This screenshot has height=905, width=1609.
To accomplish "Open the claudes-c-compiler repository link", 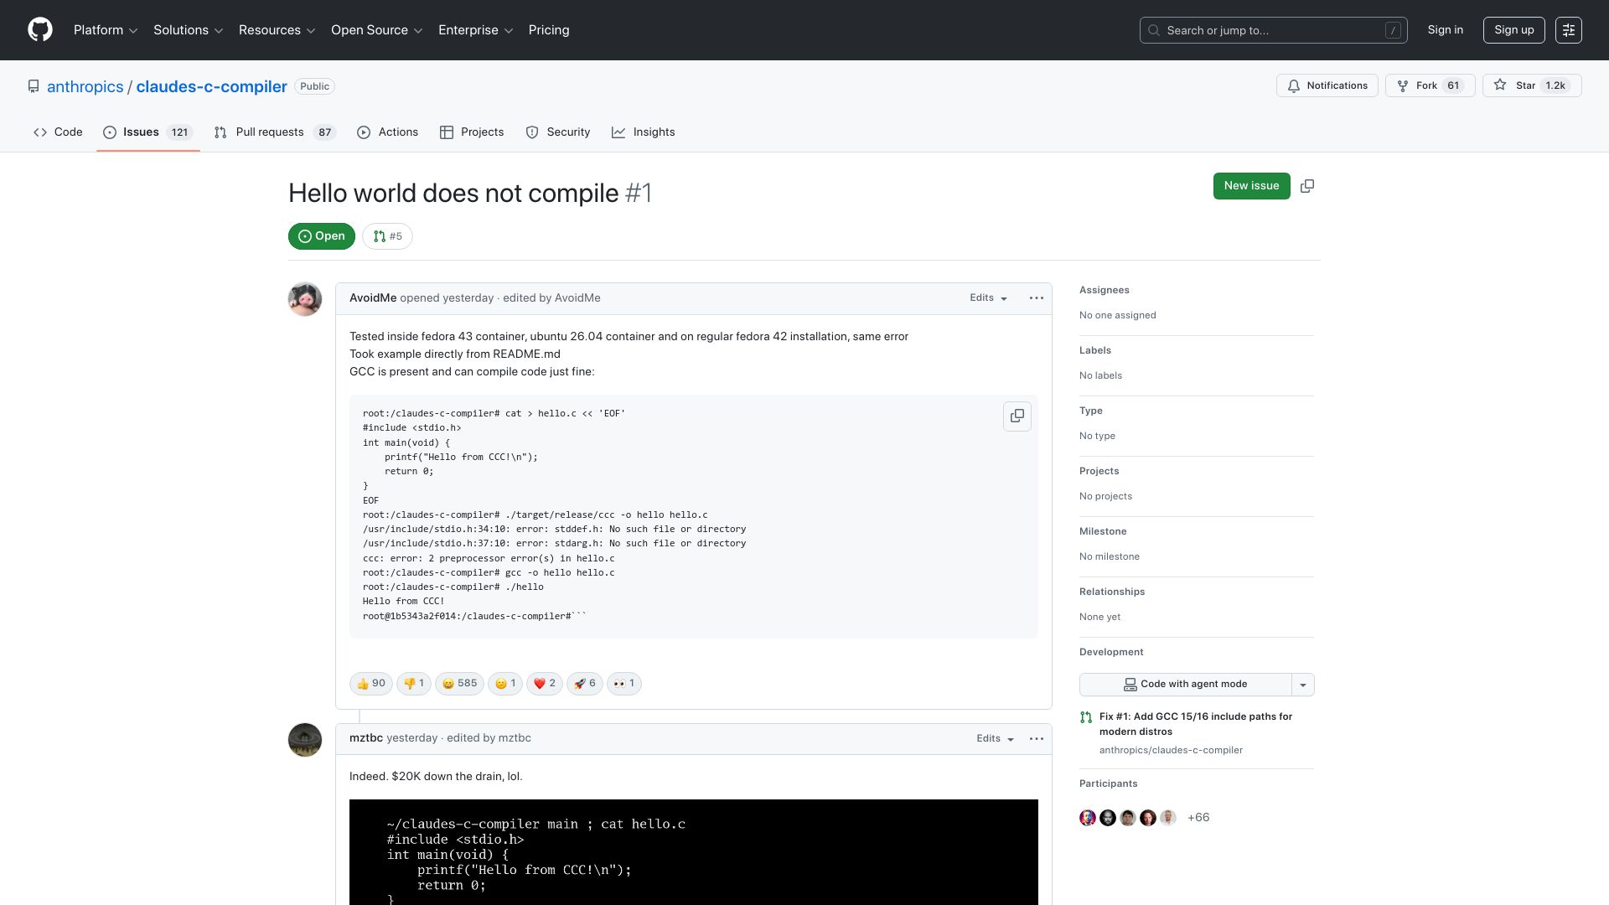I will 212,87.
